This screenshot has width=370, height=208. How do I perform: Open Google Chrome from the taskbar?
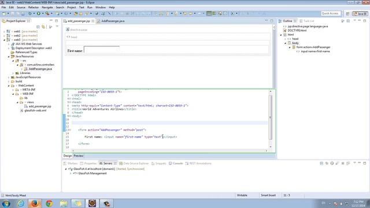coord(49,203)
